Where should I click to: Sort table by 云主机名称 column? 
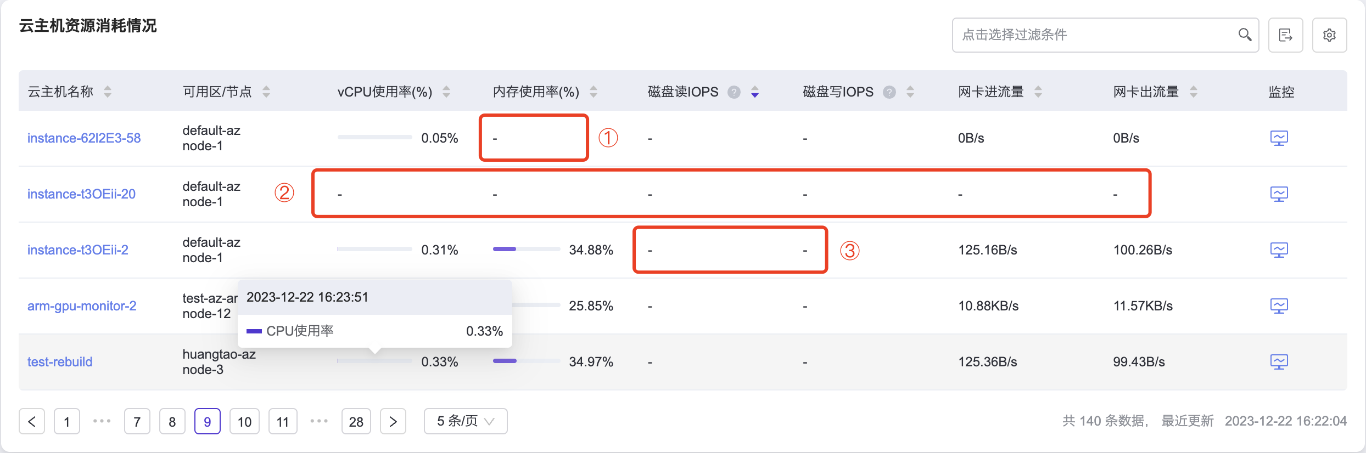coord(108,92)
